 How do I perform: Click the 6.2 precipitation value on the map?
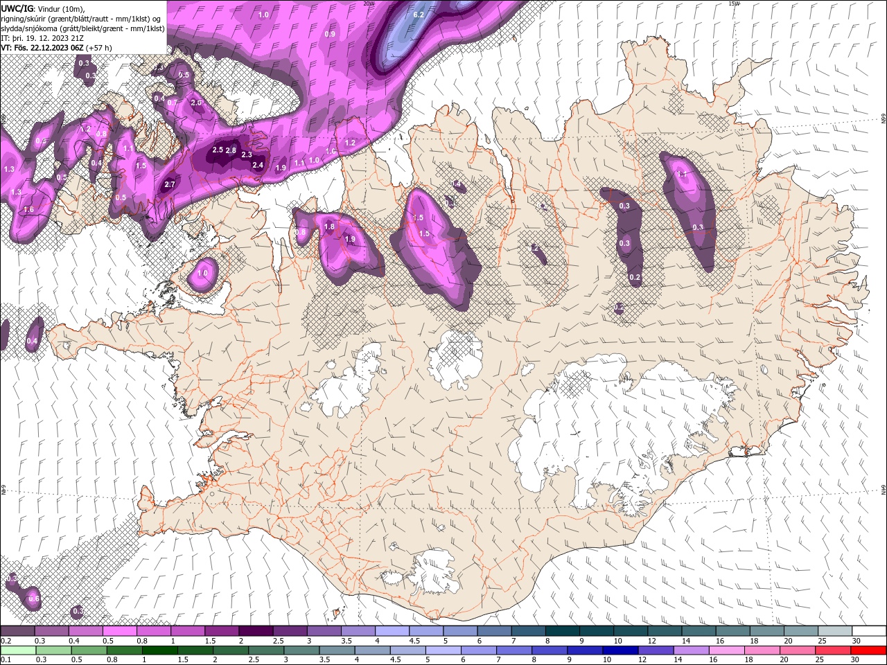pyautogui.click(x=419, y=15)
